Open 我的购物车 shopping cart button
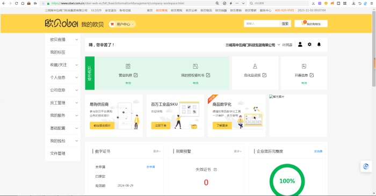 pyautogui.click(x=311, y=24)
